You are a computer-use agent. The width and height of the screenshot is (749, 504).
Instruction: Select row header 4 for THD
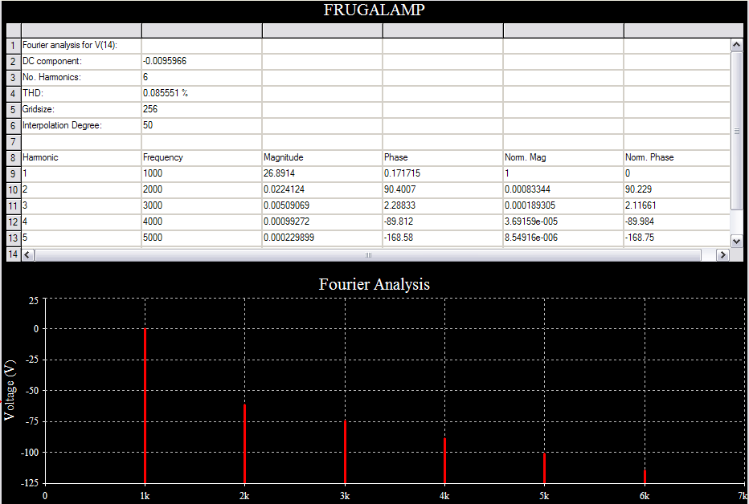14,93
